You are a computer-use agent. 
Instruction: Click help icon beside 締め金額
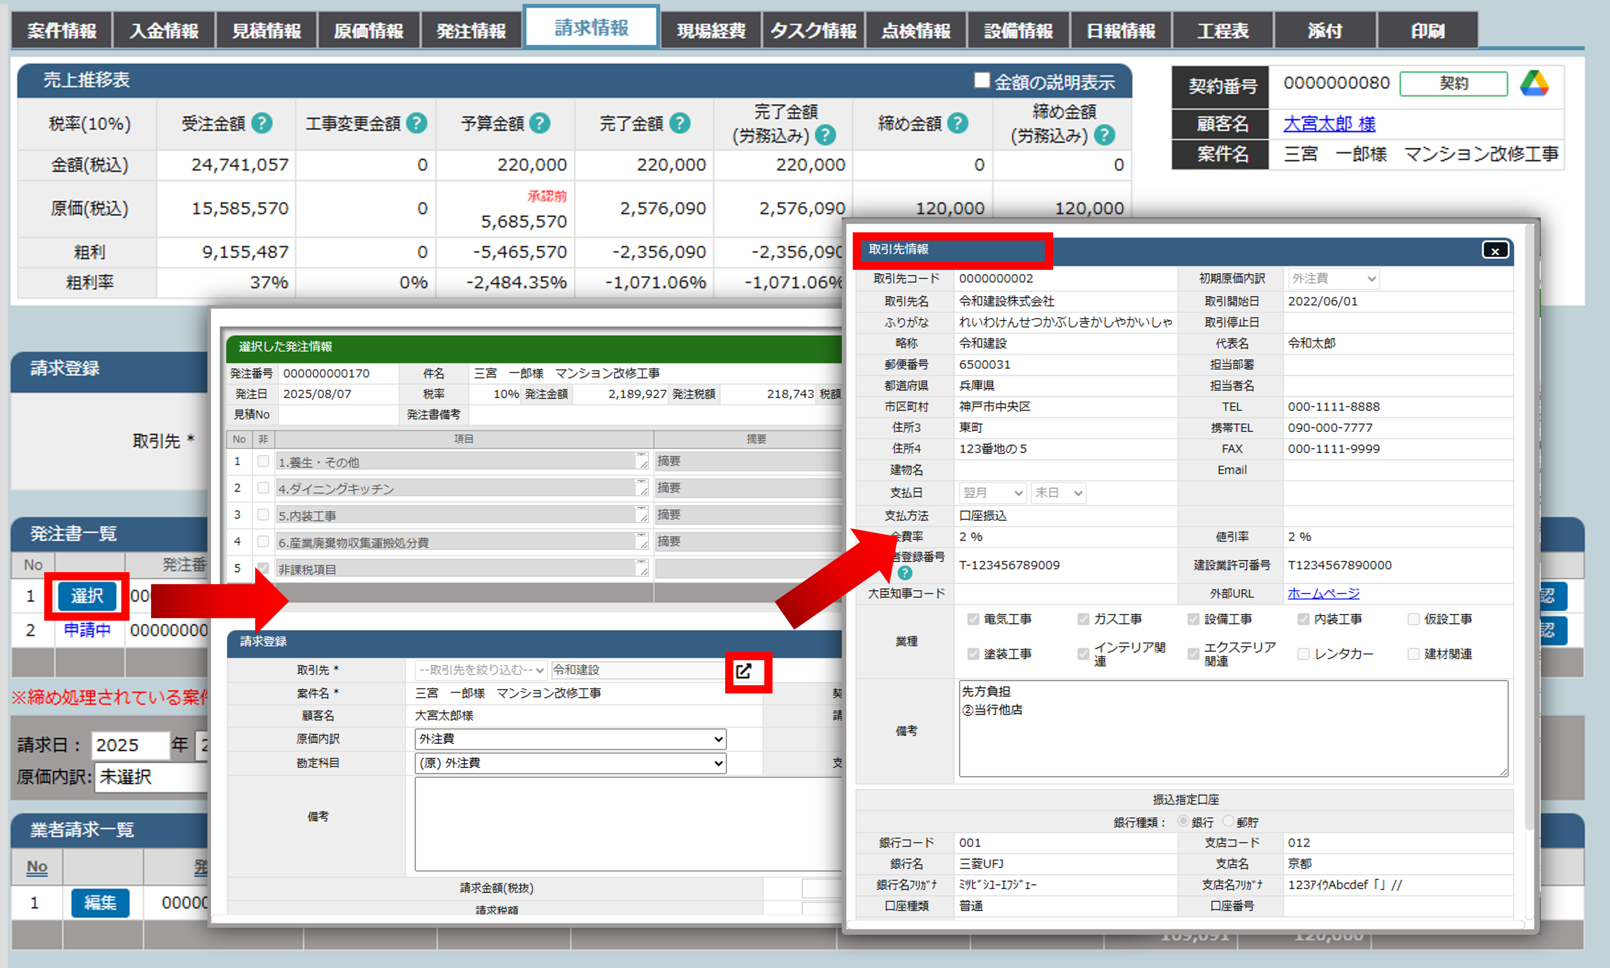pyautogui.click(x=957, y=123)
